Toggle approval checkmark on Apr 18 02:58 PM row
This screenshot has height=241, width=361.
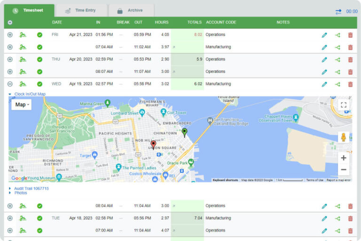click(x=39, y=218)
